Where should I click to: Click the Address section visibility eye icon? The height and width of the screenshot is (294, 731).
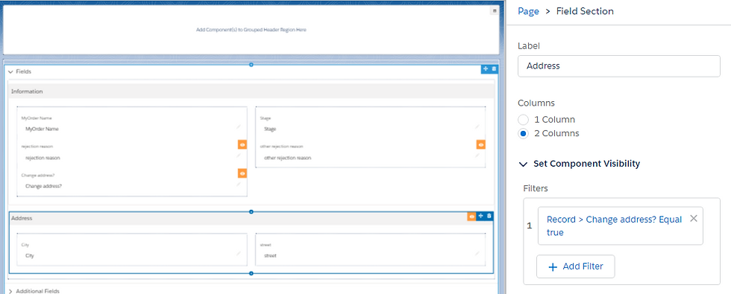[x=471, y=217]
